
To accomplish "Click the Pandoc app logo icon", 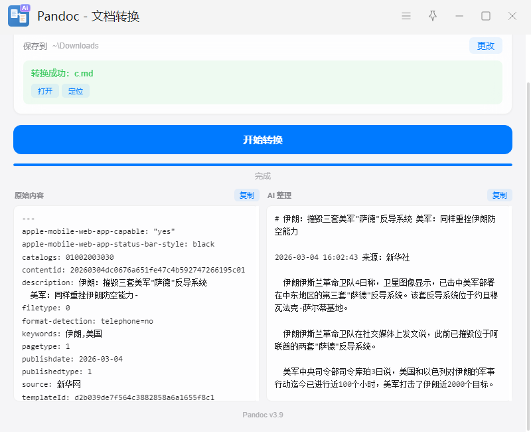I will (19, 16).
